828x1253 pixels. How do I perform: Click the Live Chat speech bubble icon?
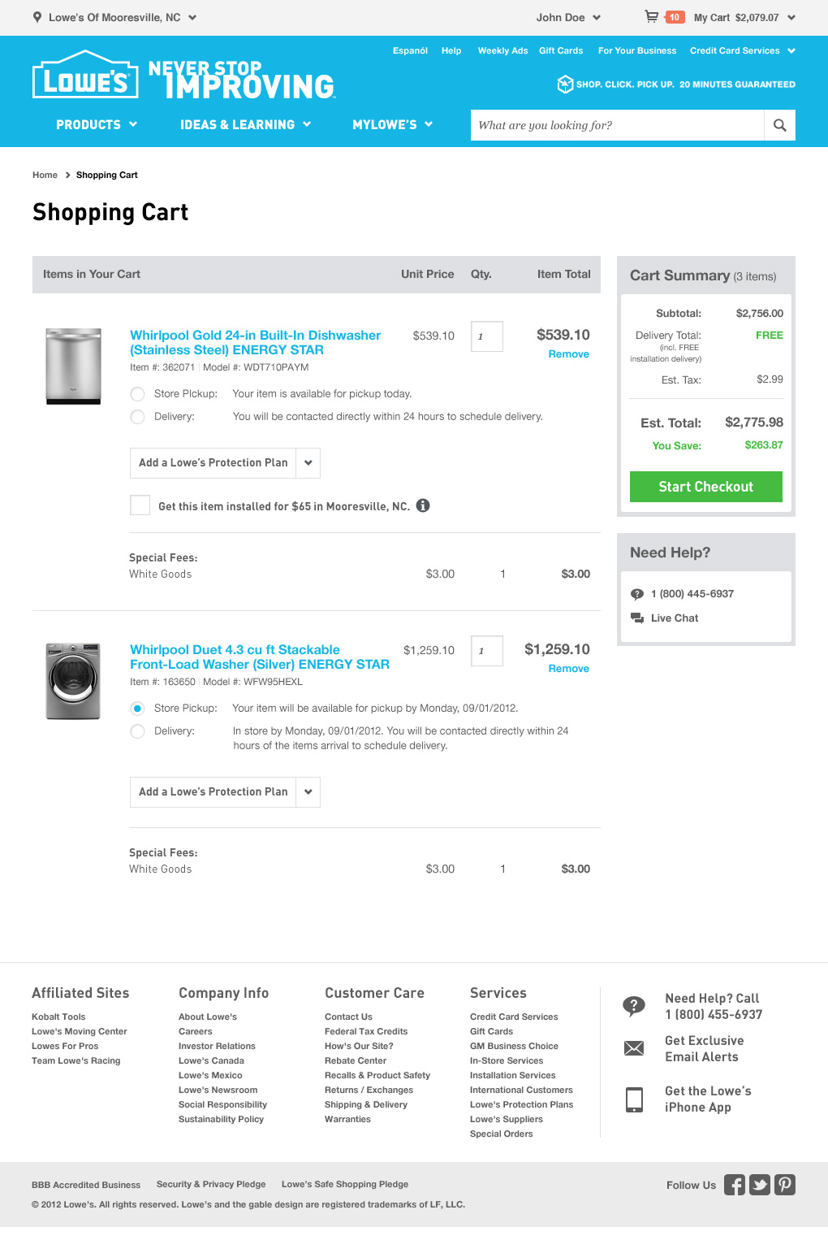coord(636,618)
